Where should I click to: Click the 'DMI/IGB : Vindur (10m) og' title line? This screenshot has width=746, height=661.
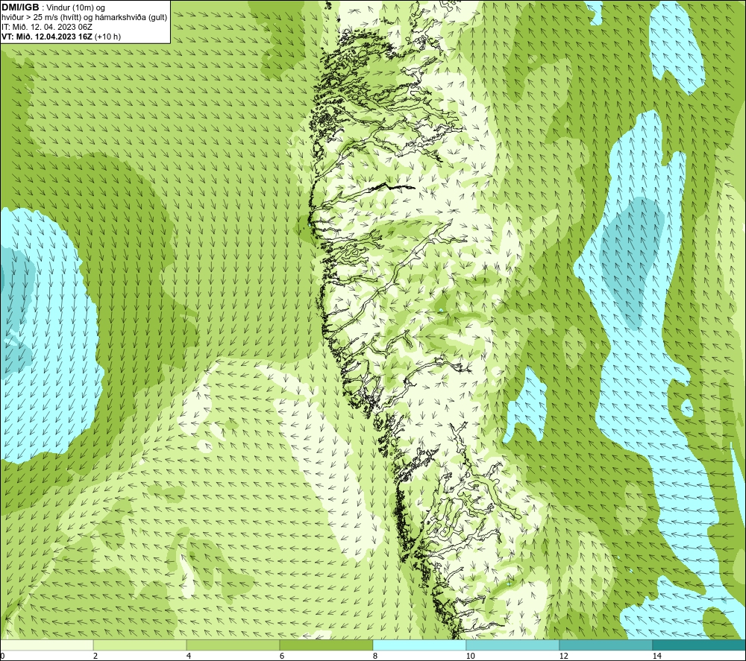click(53, 7)
